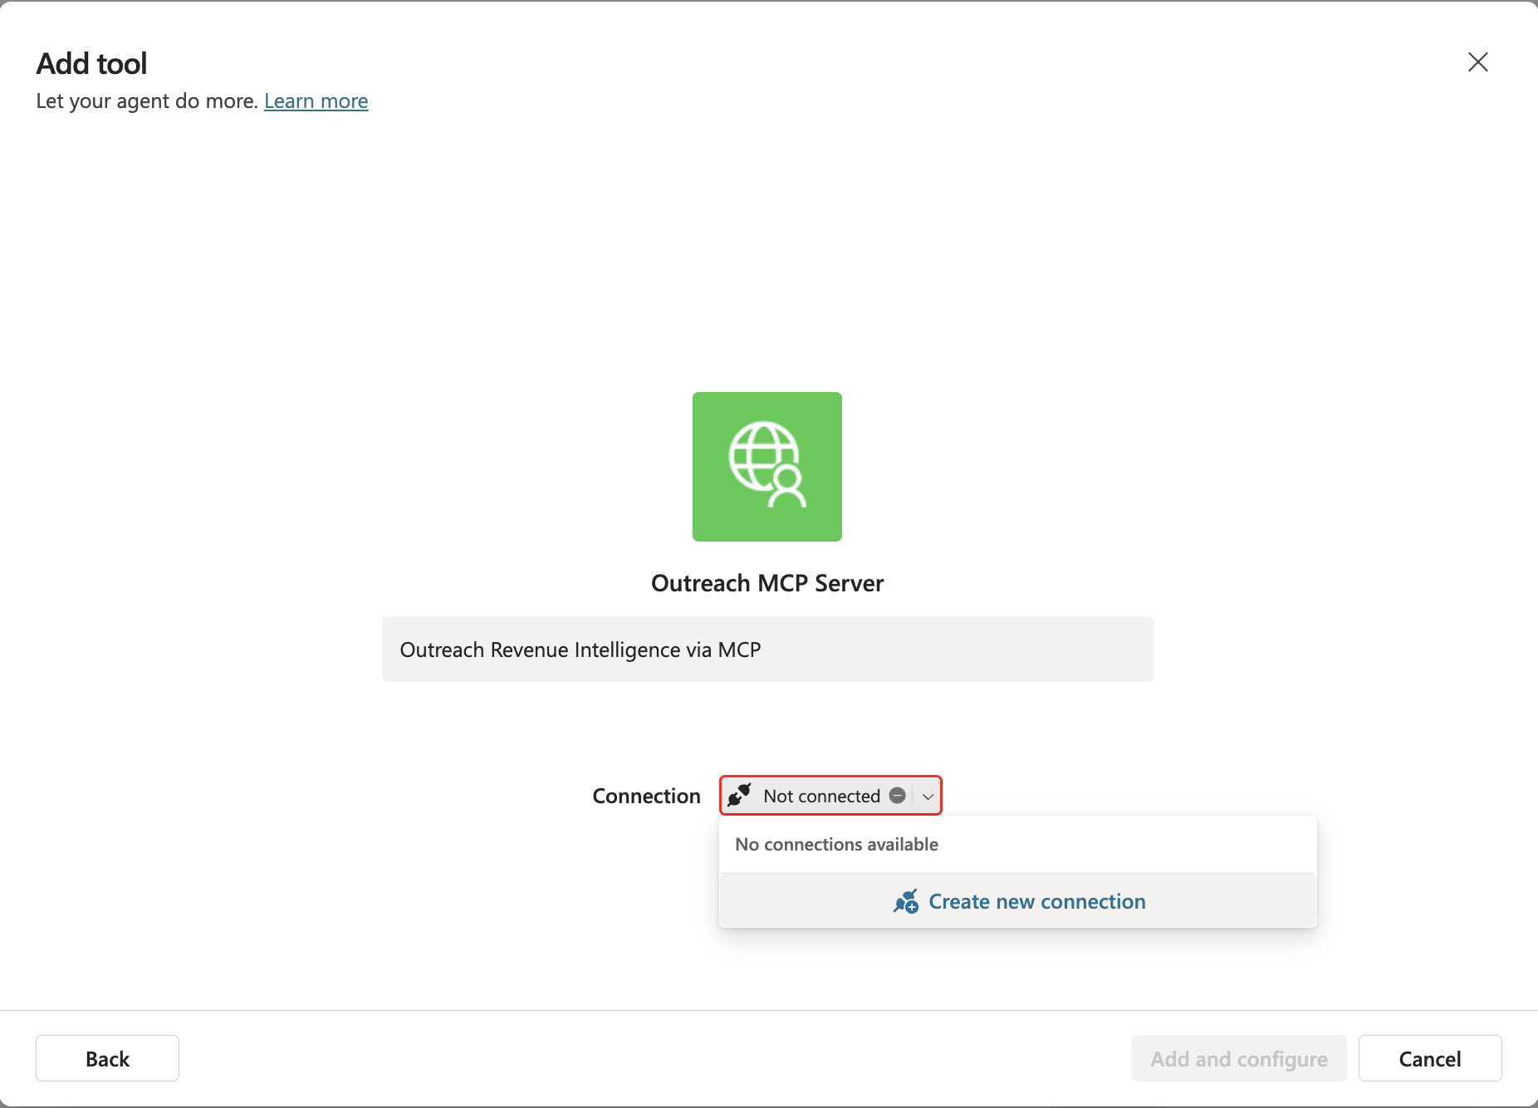Screen dimensions: 1538x1108
Task: Click the Add tool heading
Action: pyautogui.click(x=91, y=64)
